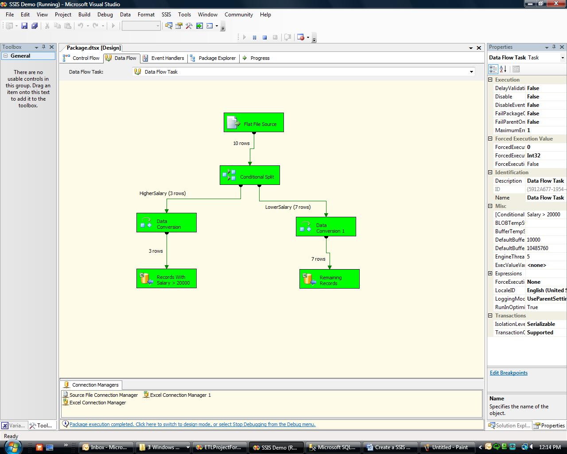
Task: Select the Flat File Source component
Action: tap(254, 123)
